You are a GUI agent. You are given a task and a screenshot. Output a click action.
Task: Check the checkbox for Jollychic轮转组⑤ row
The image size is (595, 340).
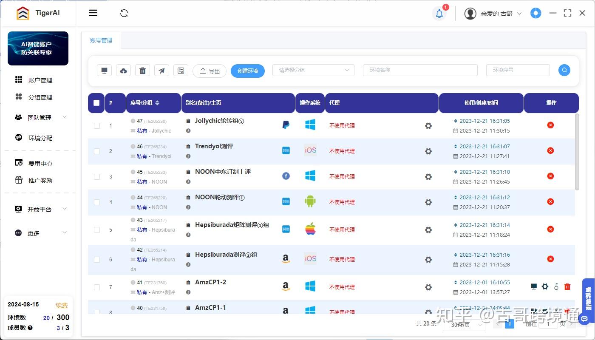tap(96, 125)
